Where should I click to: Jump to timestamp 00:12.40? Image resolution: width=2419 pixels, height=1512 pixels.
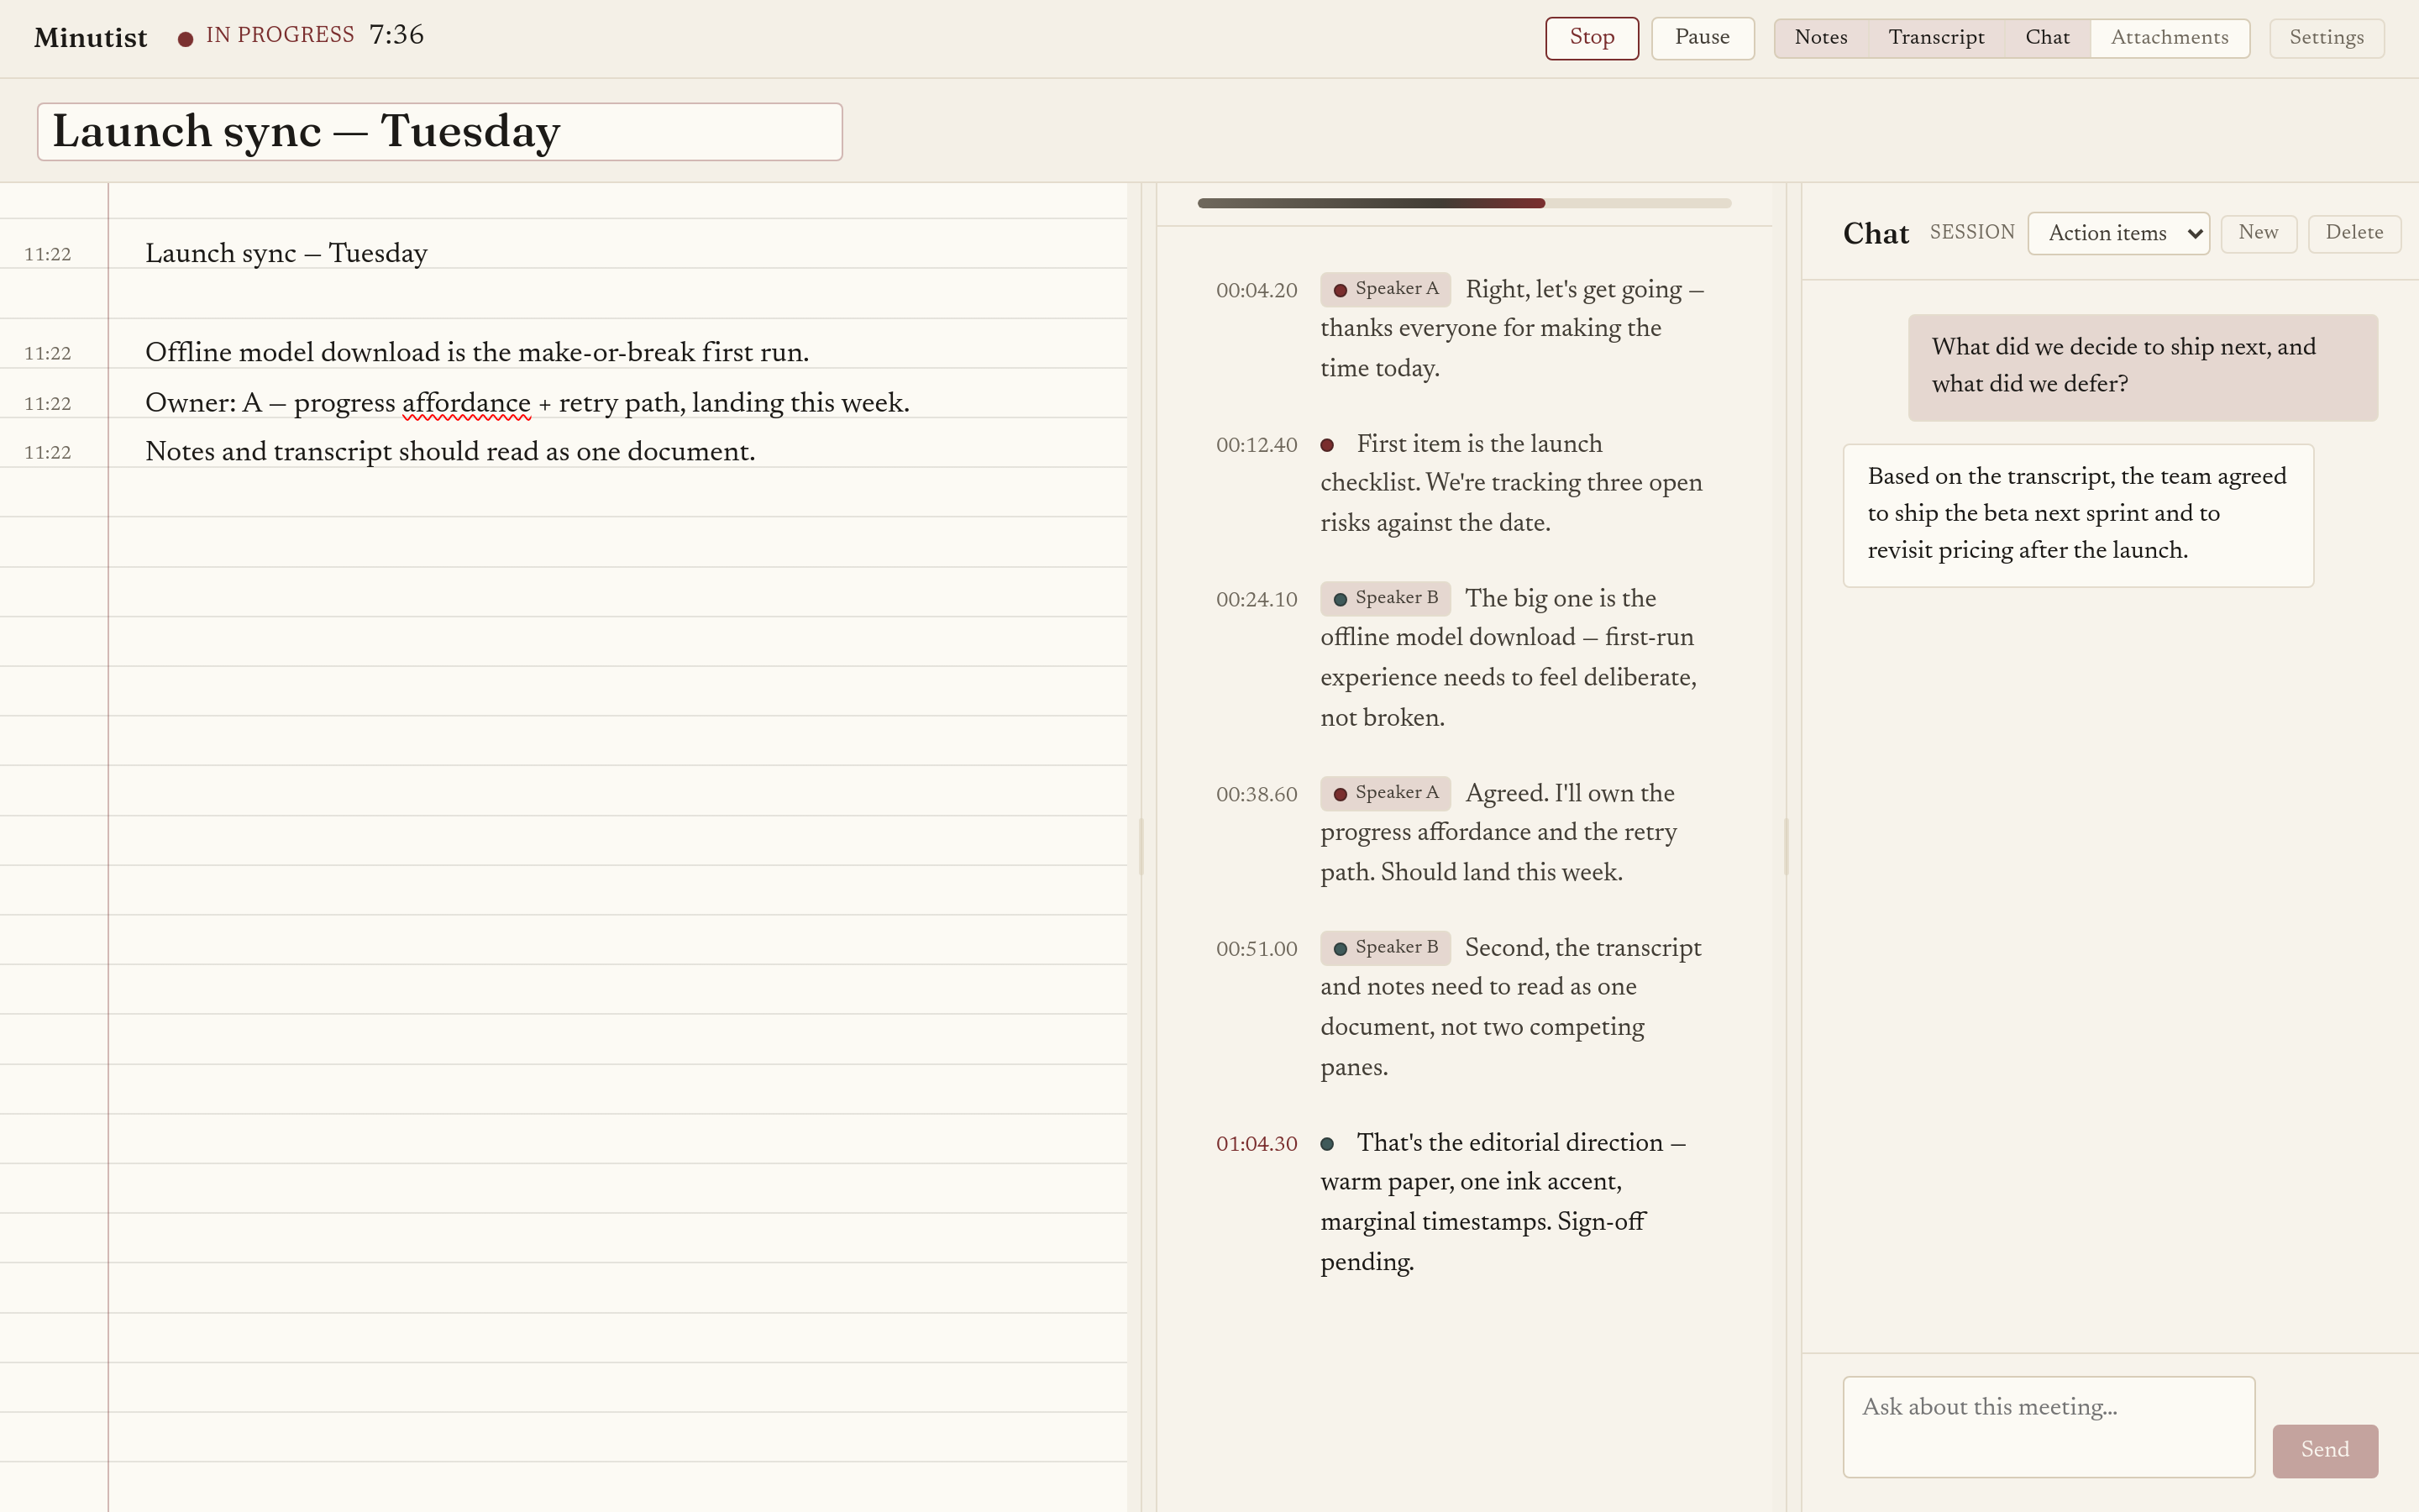1257,445
